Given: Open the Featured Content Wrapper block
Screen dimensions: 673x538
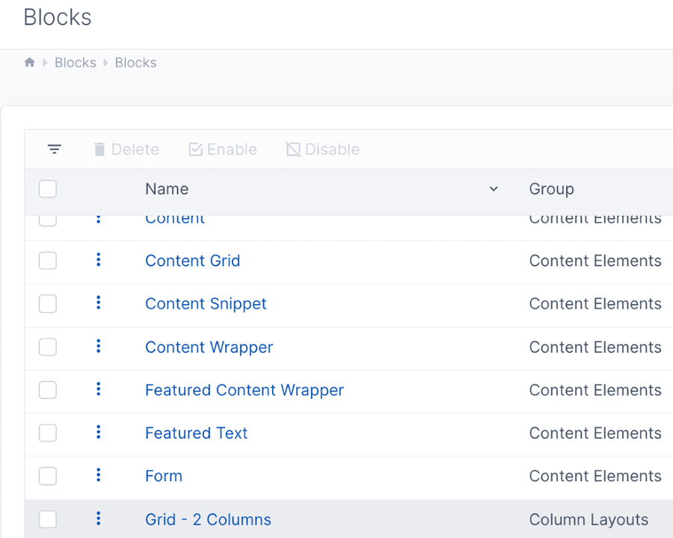Looking at the screenshot, I should click(x=245, y=390).
